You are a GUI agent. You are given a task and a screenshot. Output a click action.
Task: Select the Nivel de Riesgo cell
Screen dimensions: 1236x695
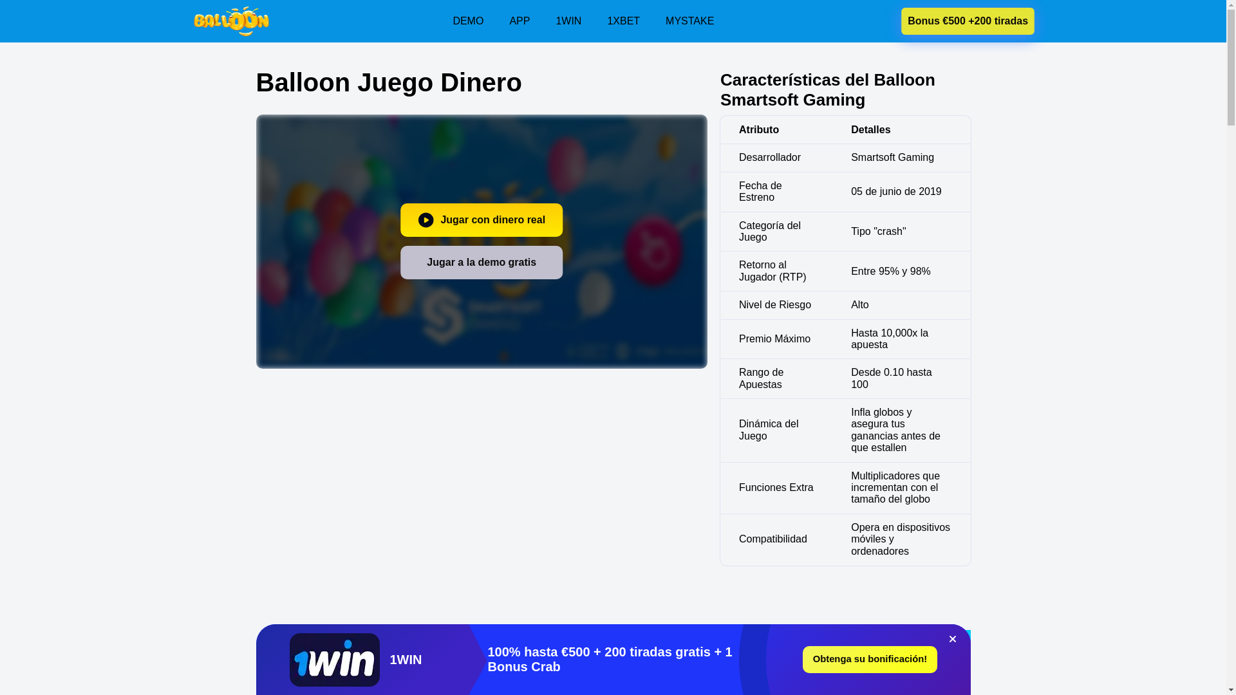point(775,305)
